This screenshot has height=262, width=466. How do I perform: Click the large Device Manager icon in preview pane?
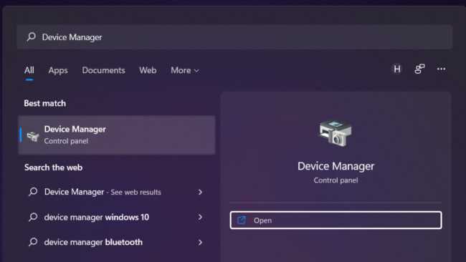click(x=336, y=133)
